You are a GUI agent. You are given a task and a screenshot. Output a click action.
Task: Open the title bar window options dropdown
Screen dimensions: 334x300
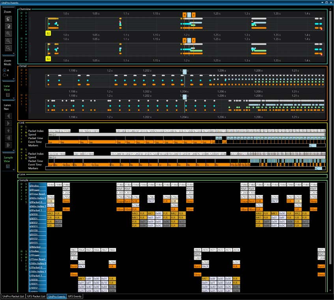coord(322,2)
